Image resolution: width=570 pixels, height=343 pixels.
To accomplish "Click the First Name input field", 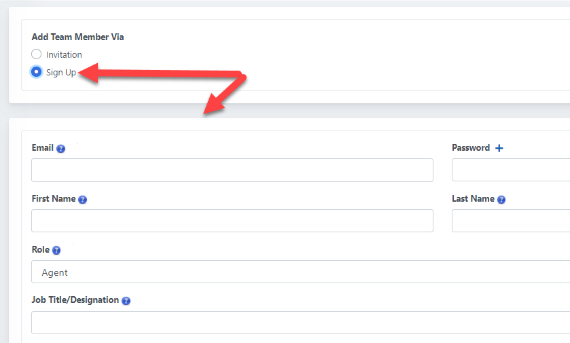I will coord(232,221).
